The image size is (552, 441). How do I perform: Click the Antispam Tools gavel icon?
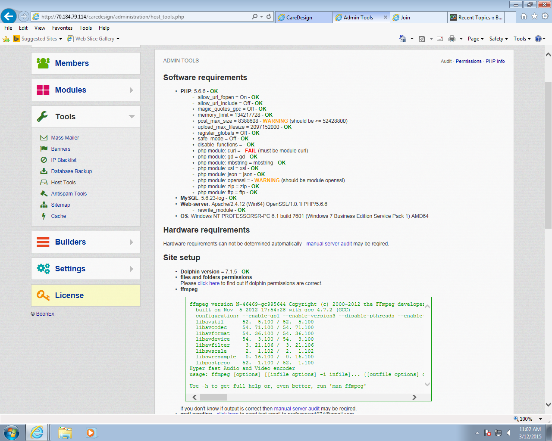coord(44,194)
